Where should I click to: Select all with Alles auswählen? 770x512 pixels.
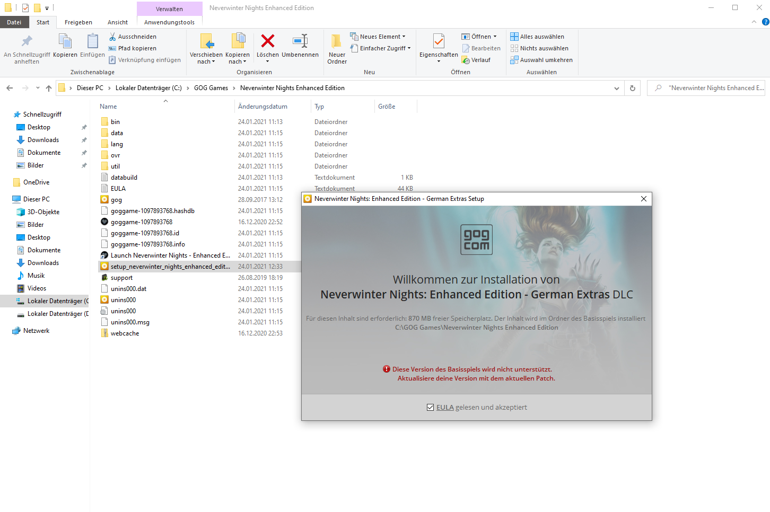[537, 37]
